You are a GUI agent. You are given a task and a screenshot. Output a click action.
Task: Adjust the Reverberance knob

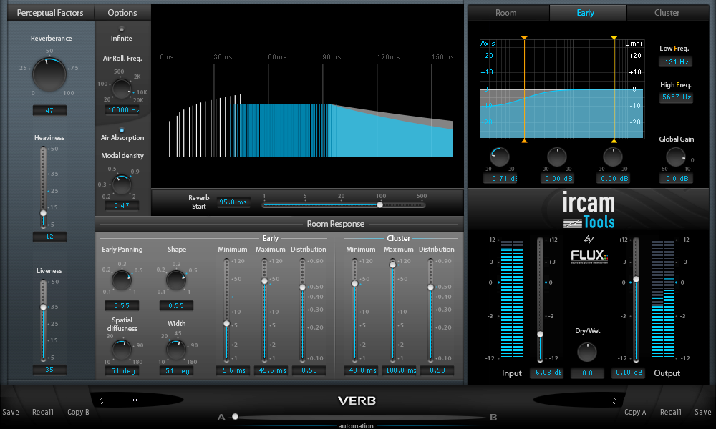click(49, 74)
